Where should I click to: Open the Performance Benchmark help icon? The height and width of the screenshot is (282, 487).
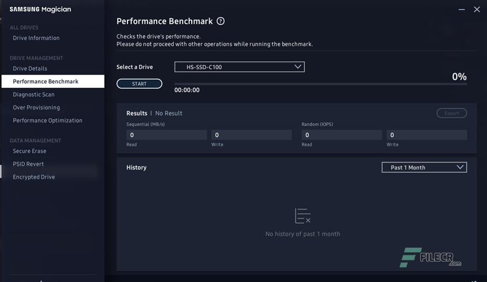[221, 21]
